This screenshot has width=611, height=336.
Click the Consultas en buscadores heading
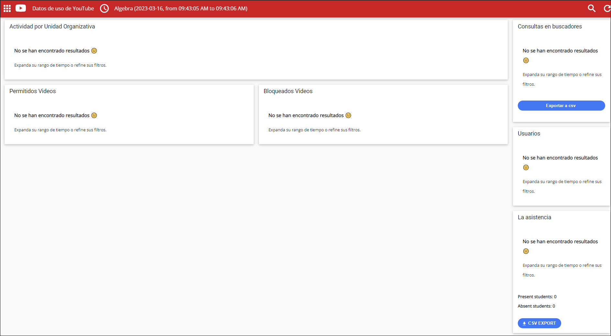coord(550,27)
